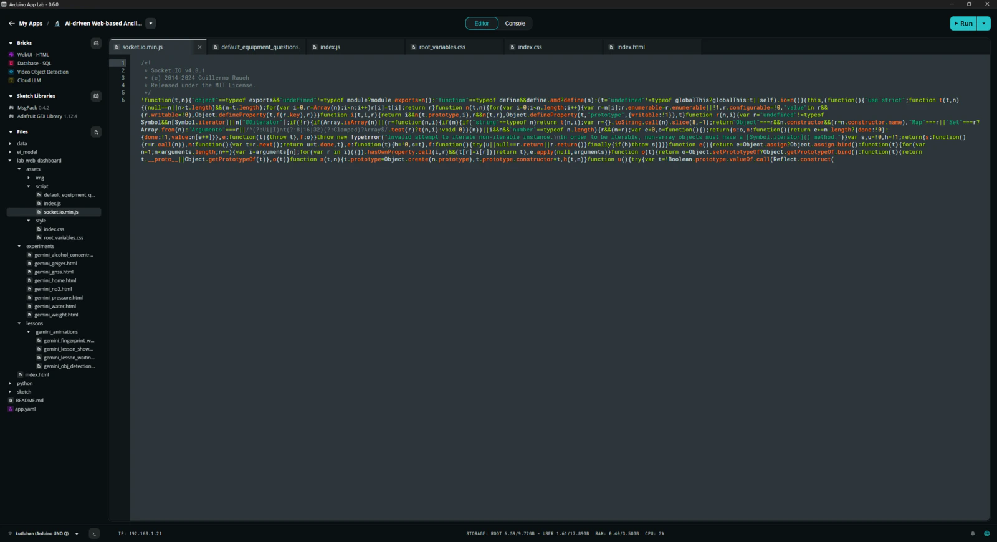Open the MsgPack library entry
Screen dimensions: 997x542
pyautogui.click(x=33, y=108)
